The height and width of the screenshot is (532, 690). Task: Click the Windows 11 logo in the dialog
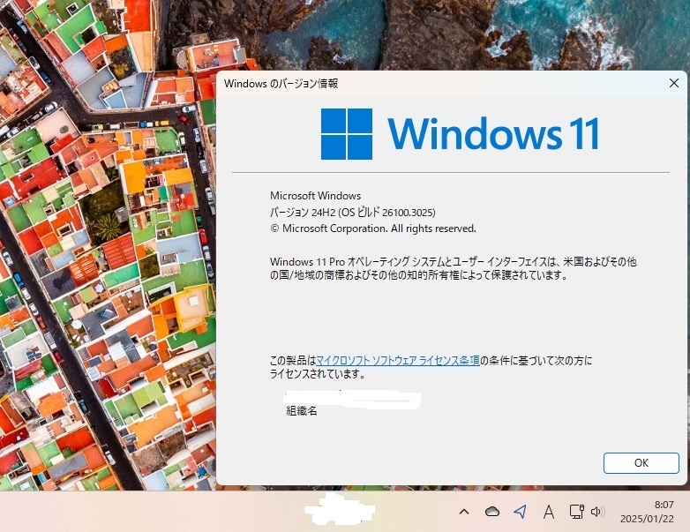[460, 134]
